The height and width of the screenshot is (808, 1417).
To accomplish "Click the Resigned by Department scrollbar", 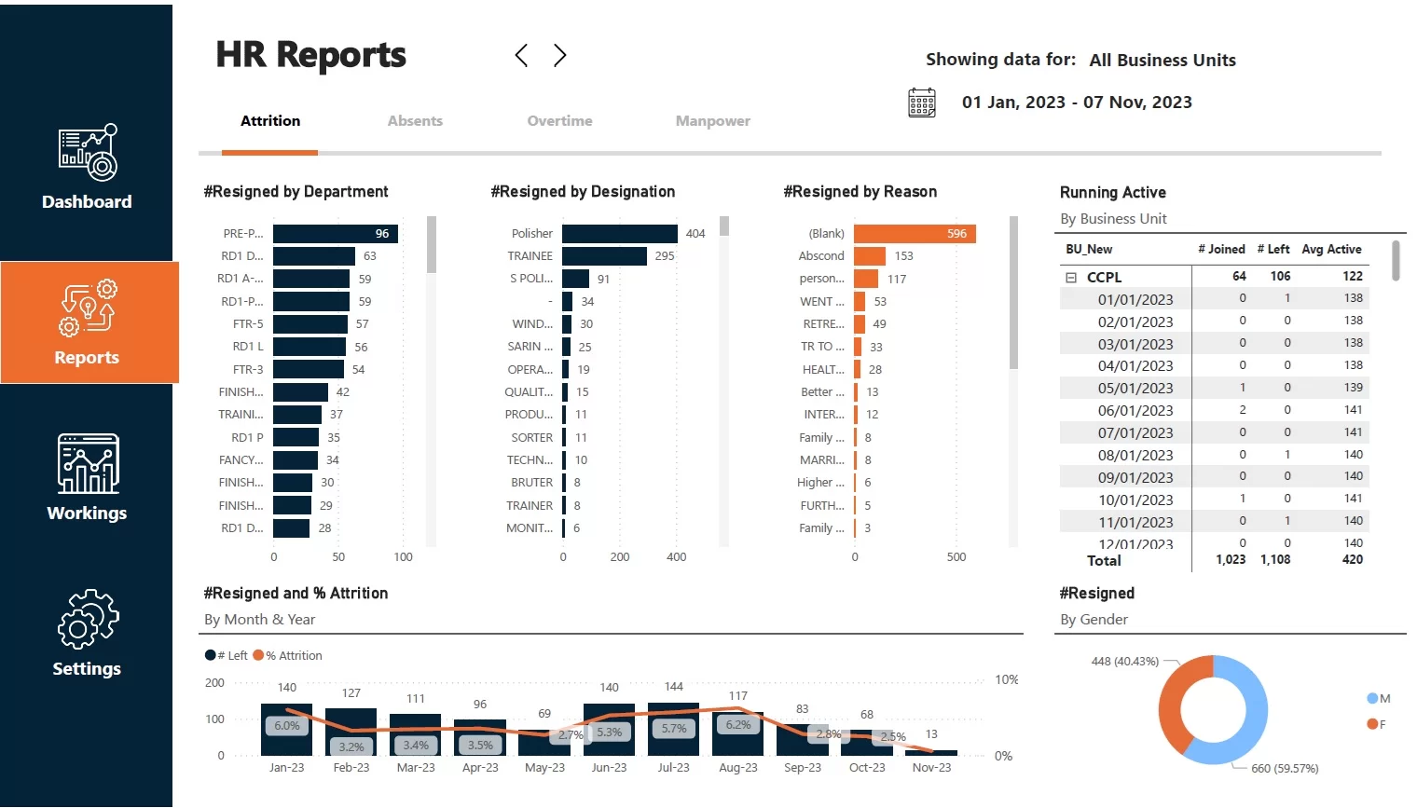I will point(431,244).
